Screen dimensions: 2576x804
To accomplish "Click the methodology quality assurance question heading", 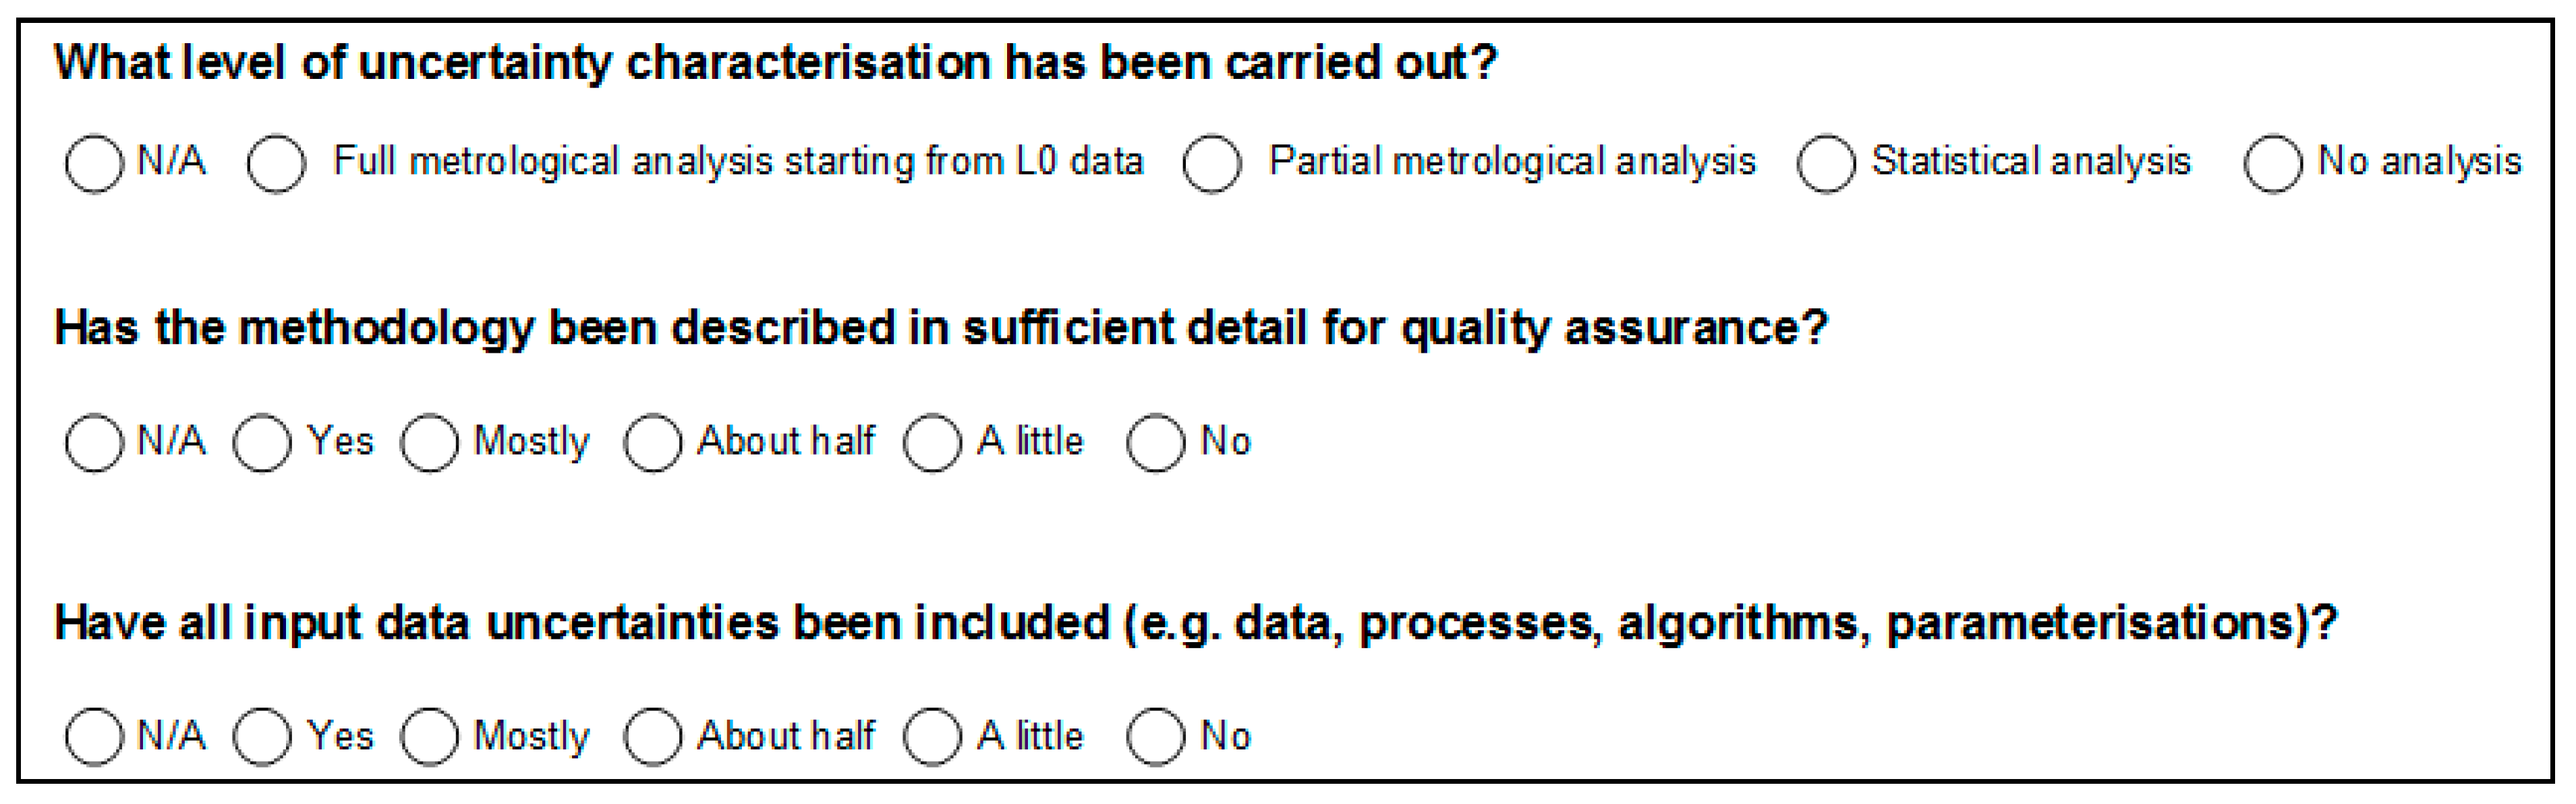I will [x=940, y=328].
